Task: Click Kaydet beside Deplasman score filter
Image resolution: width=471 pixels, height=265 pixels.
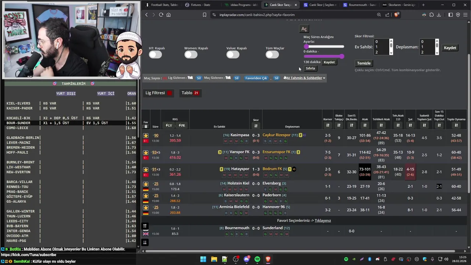Action: pos(450,48)
